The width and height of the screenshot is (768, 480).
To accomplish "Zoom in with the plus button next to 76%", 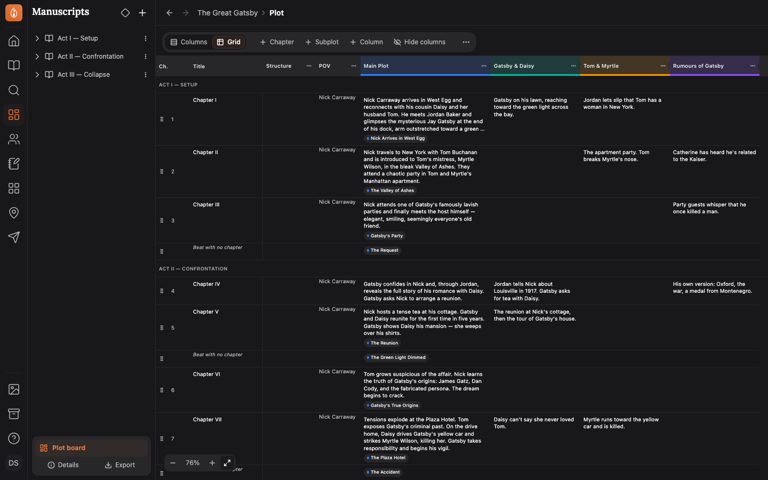I will pos(212,463).
